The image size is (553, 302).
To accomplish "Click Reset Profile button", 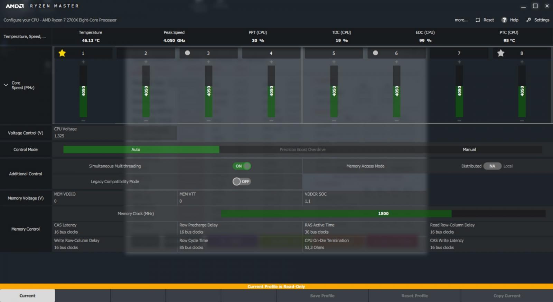I will 414,296.
